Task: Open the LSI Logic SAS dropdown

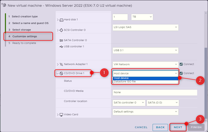Action: point(145,27)
